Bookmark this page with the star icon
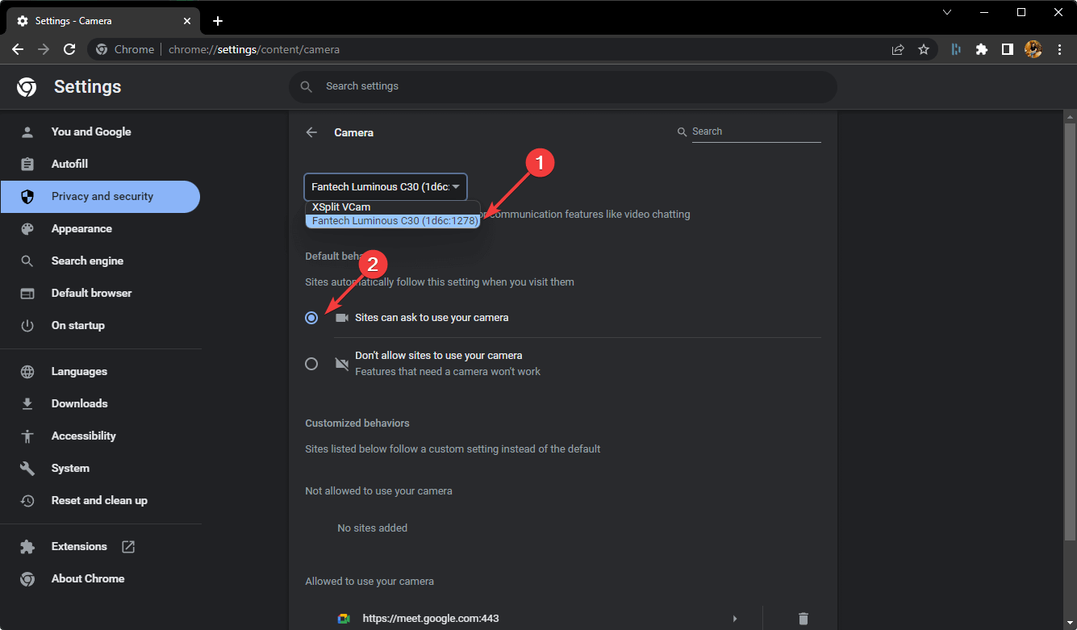Image resolution: width=1077 pixels, height=630 pixels. coord(924,49)
